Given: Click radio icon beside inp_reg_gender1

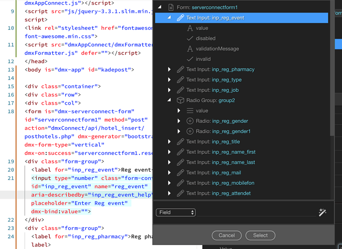Looking at the screenshot, I should tap(190, 131).
